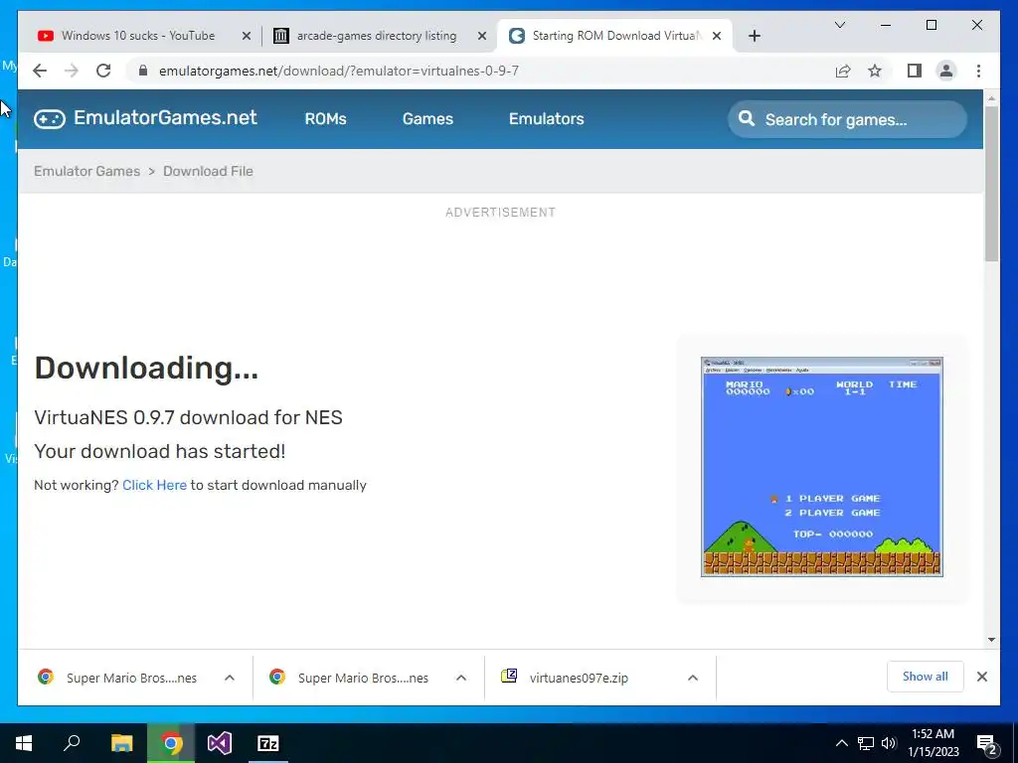Click Here to start download manually

(154, 485)
